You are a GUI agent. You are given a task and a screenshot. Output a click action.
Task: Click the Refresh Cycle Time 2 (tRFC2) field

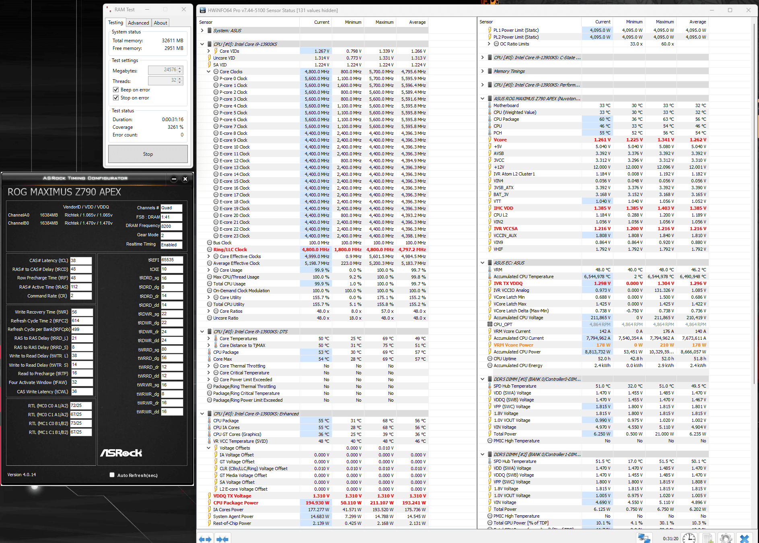pos(82,321)
